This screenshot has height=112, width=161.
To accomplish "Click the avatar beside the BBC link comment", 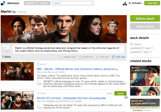I will point(39,83).
